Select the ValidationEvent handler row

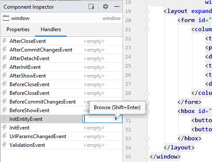(x=61, y=145)
